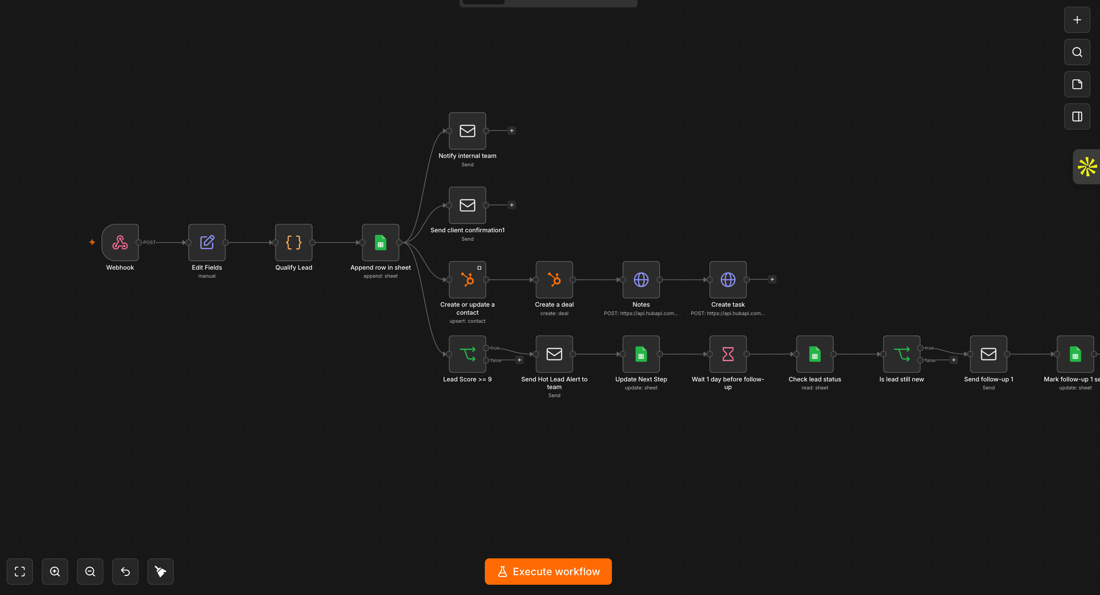The height and width of the screenshot is (595, 1100).
Task: Open the Mark follow-up 1 sheet node
Action: 1075,354
